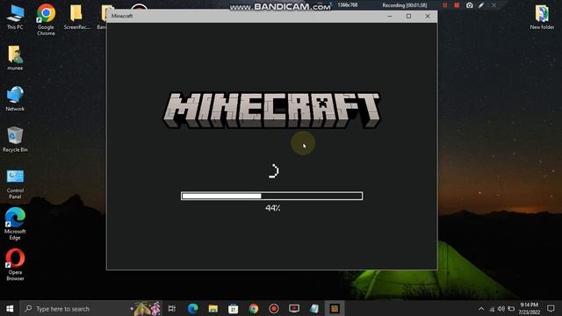Close the Bandicam recording bar
The width and height of the screenshot is (562, 316).
[494, 5]
